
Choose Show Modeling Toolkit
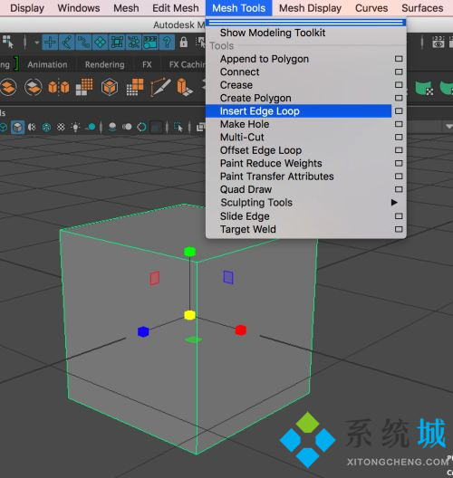tap(273, 33)
